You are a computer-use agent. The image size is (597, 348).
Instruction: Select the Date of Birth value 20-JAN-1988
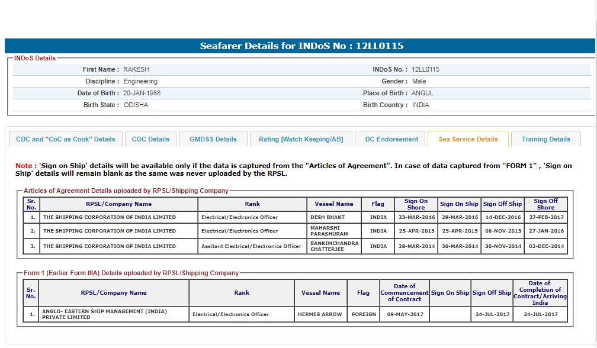(x=142, y=93)
